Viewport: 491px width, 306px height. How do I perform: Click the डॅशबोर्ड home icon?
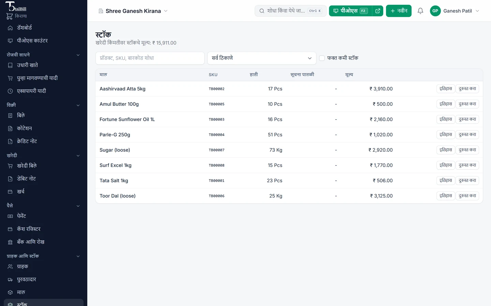10,28
